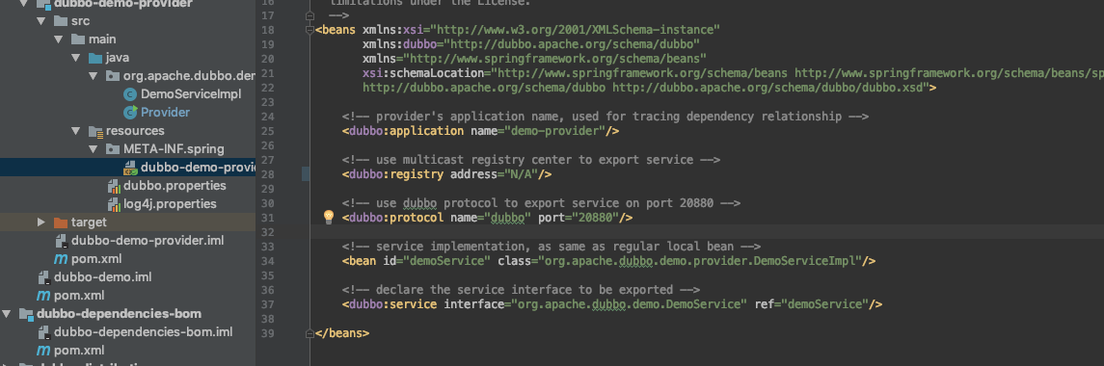Viewport: 1104px width, 366px height.
Task: Click the dubbo:registry address="N/A" line
Action: [x=447, y=173]
